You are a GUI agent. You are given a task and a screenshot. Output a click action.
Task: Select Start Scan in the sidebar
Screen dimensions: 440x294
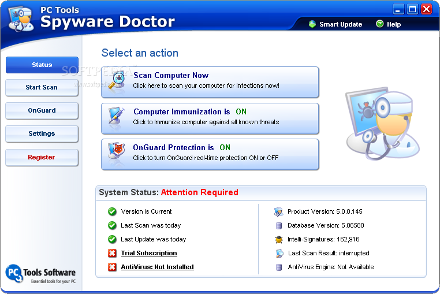click(x=42, y=88)
